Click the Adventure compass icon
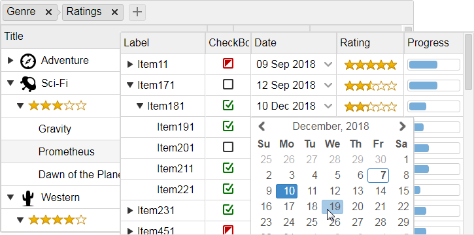The image size is (474, 235). [28, 61]
